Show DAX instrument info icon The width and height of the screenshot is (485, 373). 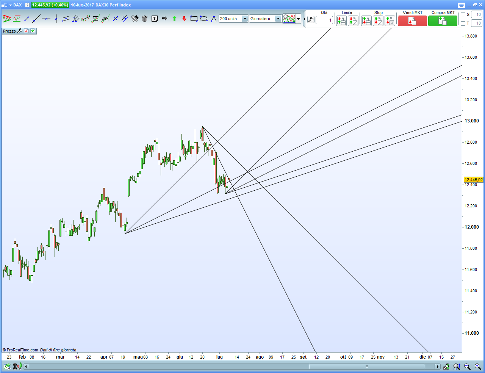coord(27,5)
